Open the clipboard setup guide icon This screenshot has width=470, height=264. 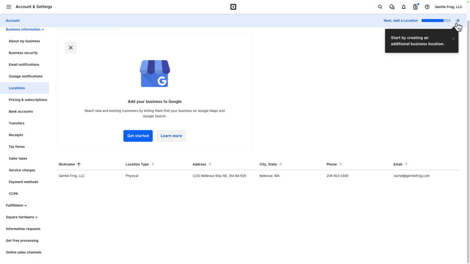(x=415, y=7)
